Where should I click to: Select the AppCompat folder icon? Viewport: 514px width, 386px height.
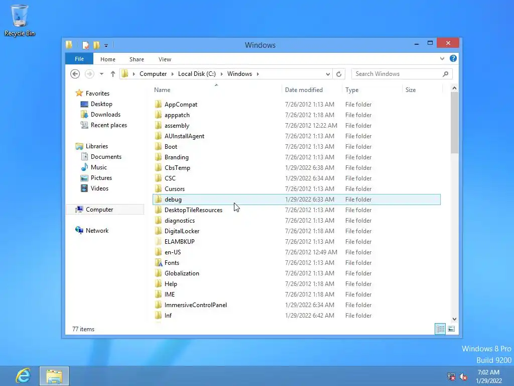pyautogui.click(x=158, y=105)
